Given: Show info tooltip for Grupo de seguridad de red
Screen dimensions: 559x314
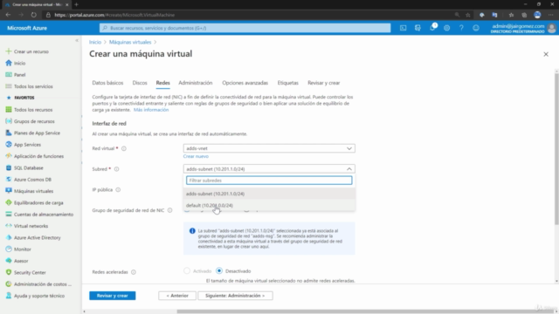Looking at the screenshot, I should (170, 210).
